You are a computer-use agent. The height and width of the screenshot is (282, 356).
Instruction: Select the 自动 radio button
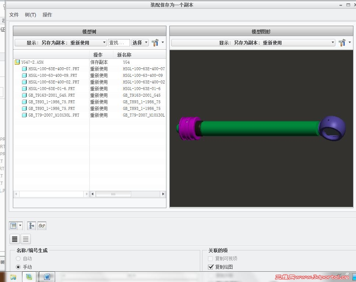[x=18, y=258]
